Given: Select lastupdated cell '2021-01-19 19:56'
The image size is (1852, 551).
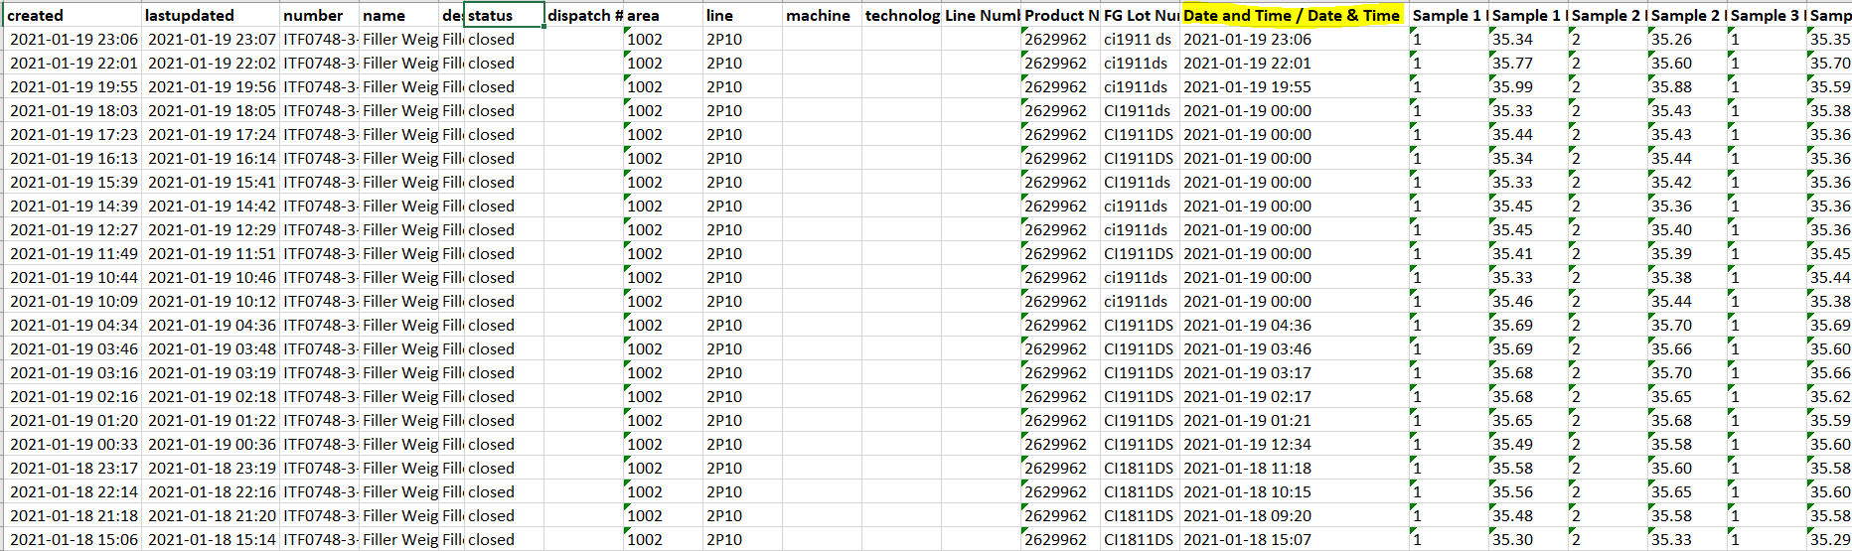Looking at the screenshot, I should pyautogui.click(x=212, y=86).
